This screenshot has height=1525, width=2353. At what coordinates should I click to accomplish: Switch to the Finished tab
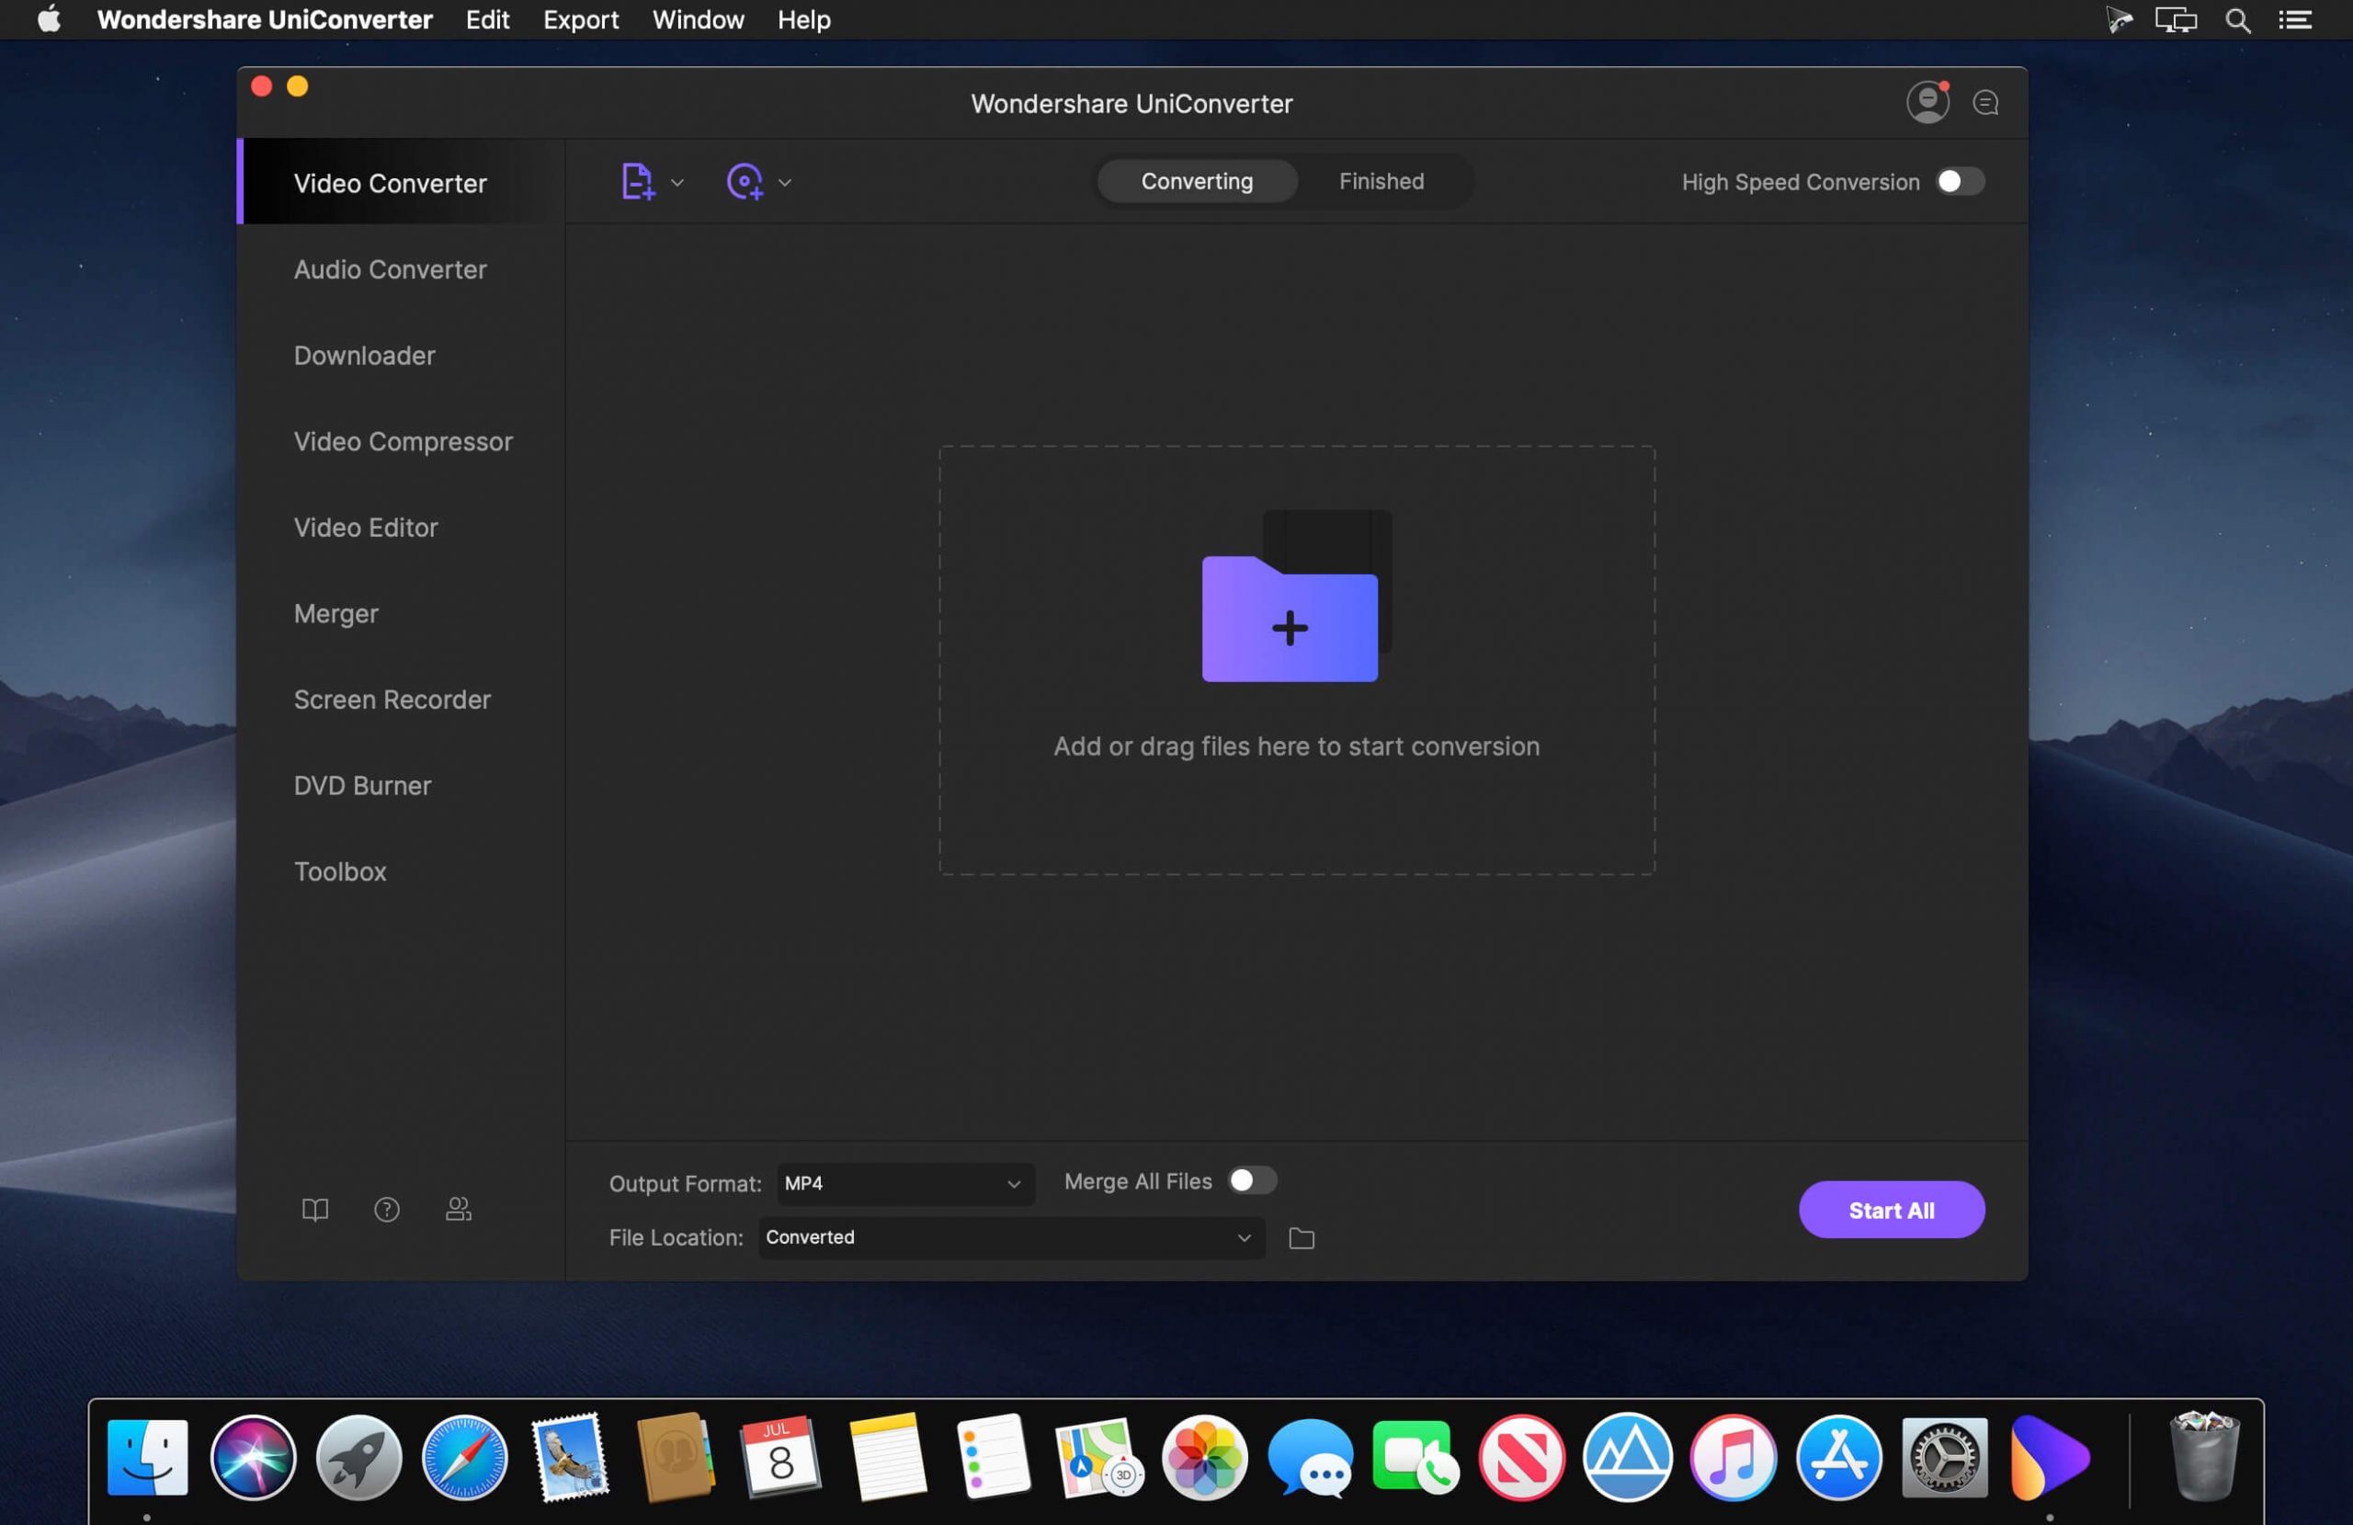1382,180
